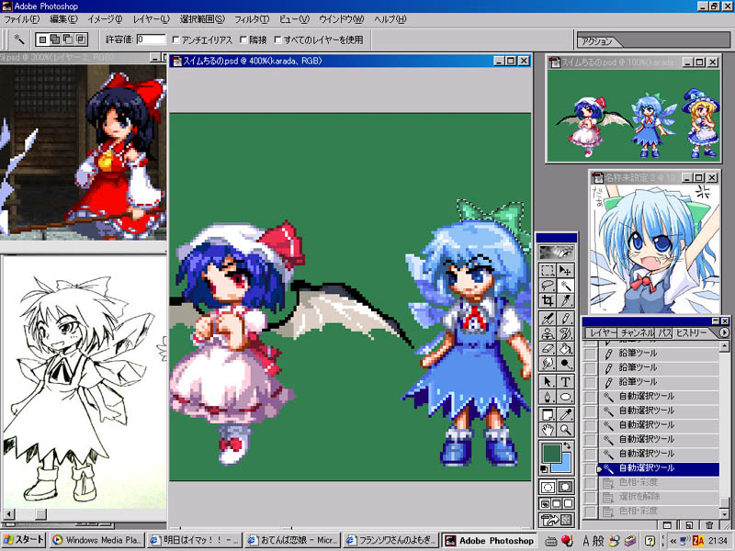Switch to the パス tab
This screenshot has width=735, height=551.
click(664, 332)
